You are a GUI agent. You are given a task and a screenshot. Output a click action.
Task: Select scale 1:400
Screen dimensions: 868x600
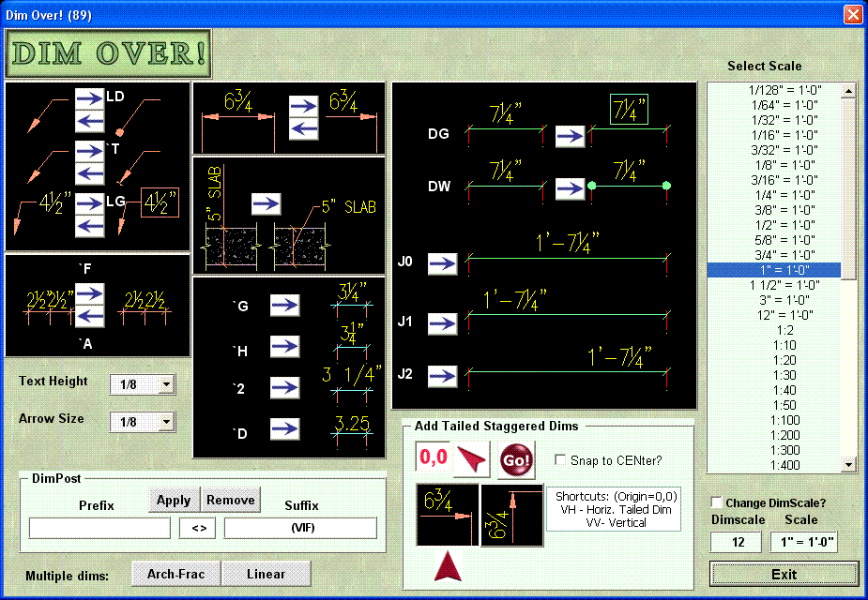774,465
